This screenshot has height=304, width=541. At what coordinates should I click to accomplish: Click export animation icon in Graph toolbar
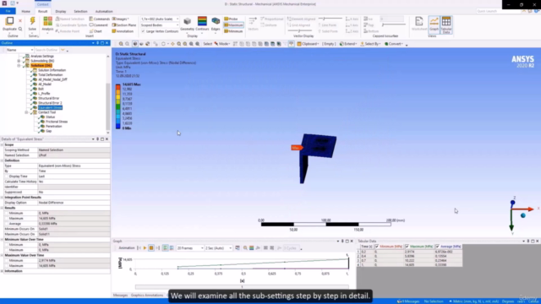pos(238,247)
